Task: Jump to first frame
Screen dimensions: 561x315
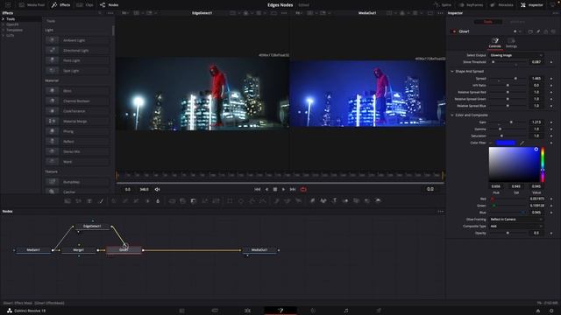Action: coord(257,189)
